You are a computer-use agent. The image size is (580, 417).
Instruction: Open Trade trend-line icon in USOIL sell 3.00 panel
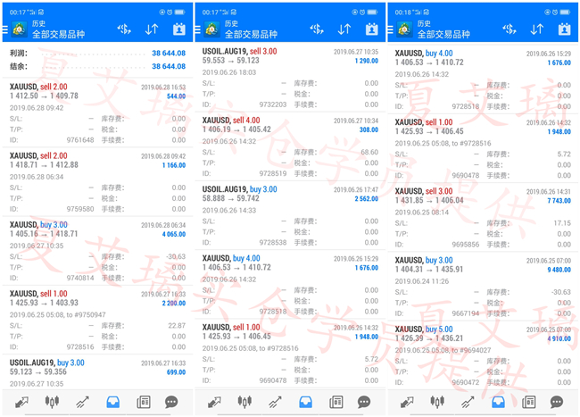[x=275, y=402]
